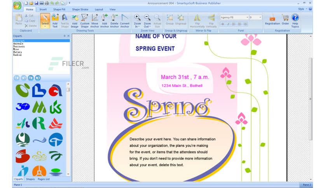Toggle Italic formatting

point(228,24)
